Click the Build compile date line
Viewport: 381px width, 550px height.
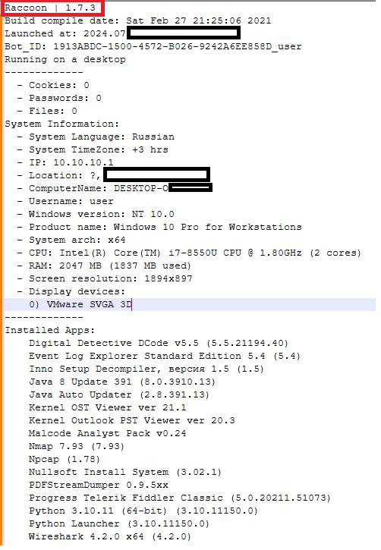[x=138, y=20]
